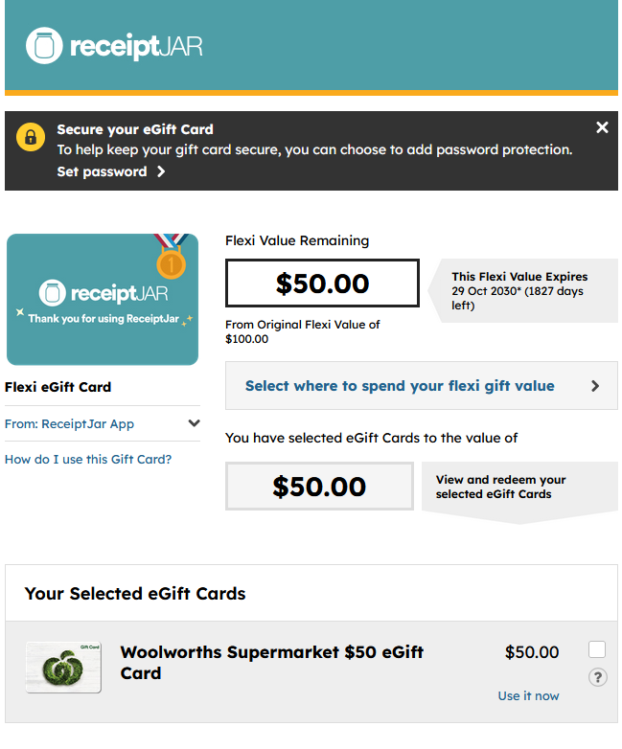Click the selected eGift Cards $50.00 value box
Screen dimensions: 622x749
[x=319, y=487]
